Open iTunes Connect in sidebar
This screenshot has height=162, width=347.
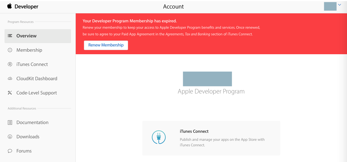(32, 64)
